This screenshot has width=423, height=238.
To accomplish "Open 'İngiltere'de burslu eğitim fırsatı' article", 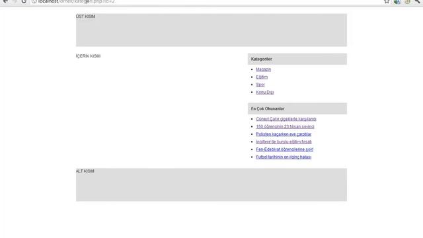I will pyautogui.click(x=284, y=141).
